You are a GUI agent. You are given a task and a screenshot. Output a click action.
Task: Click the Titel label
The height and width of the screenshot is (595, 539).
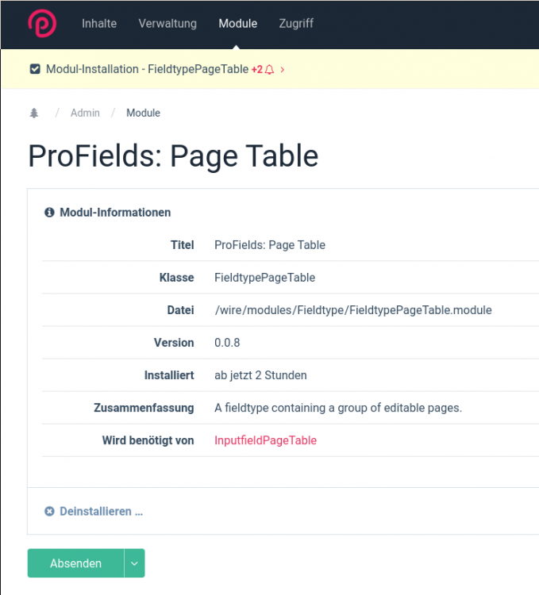(x=183, y=245)
